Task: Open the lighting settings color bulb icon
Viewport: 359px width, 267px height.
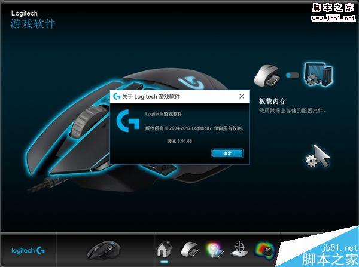Action: (x=215, y=250)
